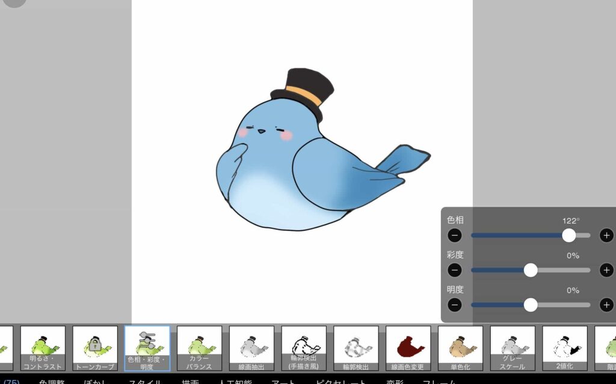The image size is (616, 384).
Task: Apply the カラーバランス filter
Action: pos(199,348)
